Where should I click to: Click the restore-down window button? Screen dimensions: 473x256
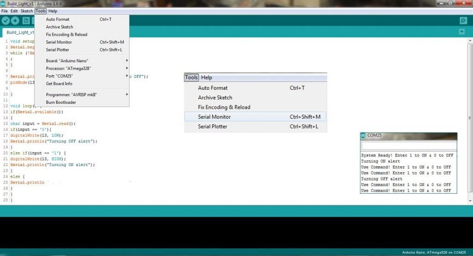point(450,3)
